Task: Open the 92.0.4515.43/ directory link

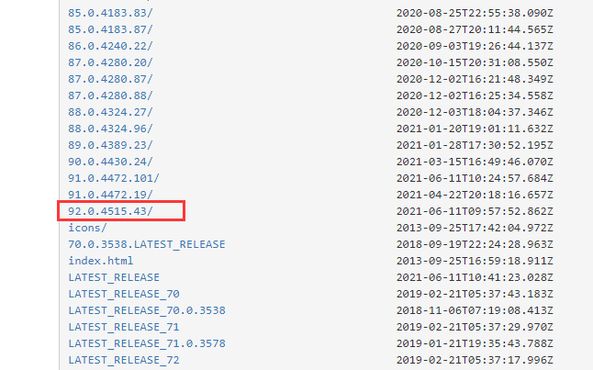Action: click(x=110, y=211)
